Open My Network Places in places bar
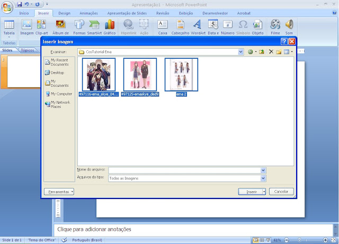Image resolution: width=339 pixels, height=244 pixels. point(58,104)
